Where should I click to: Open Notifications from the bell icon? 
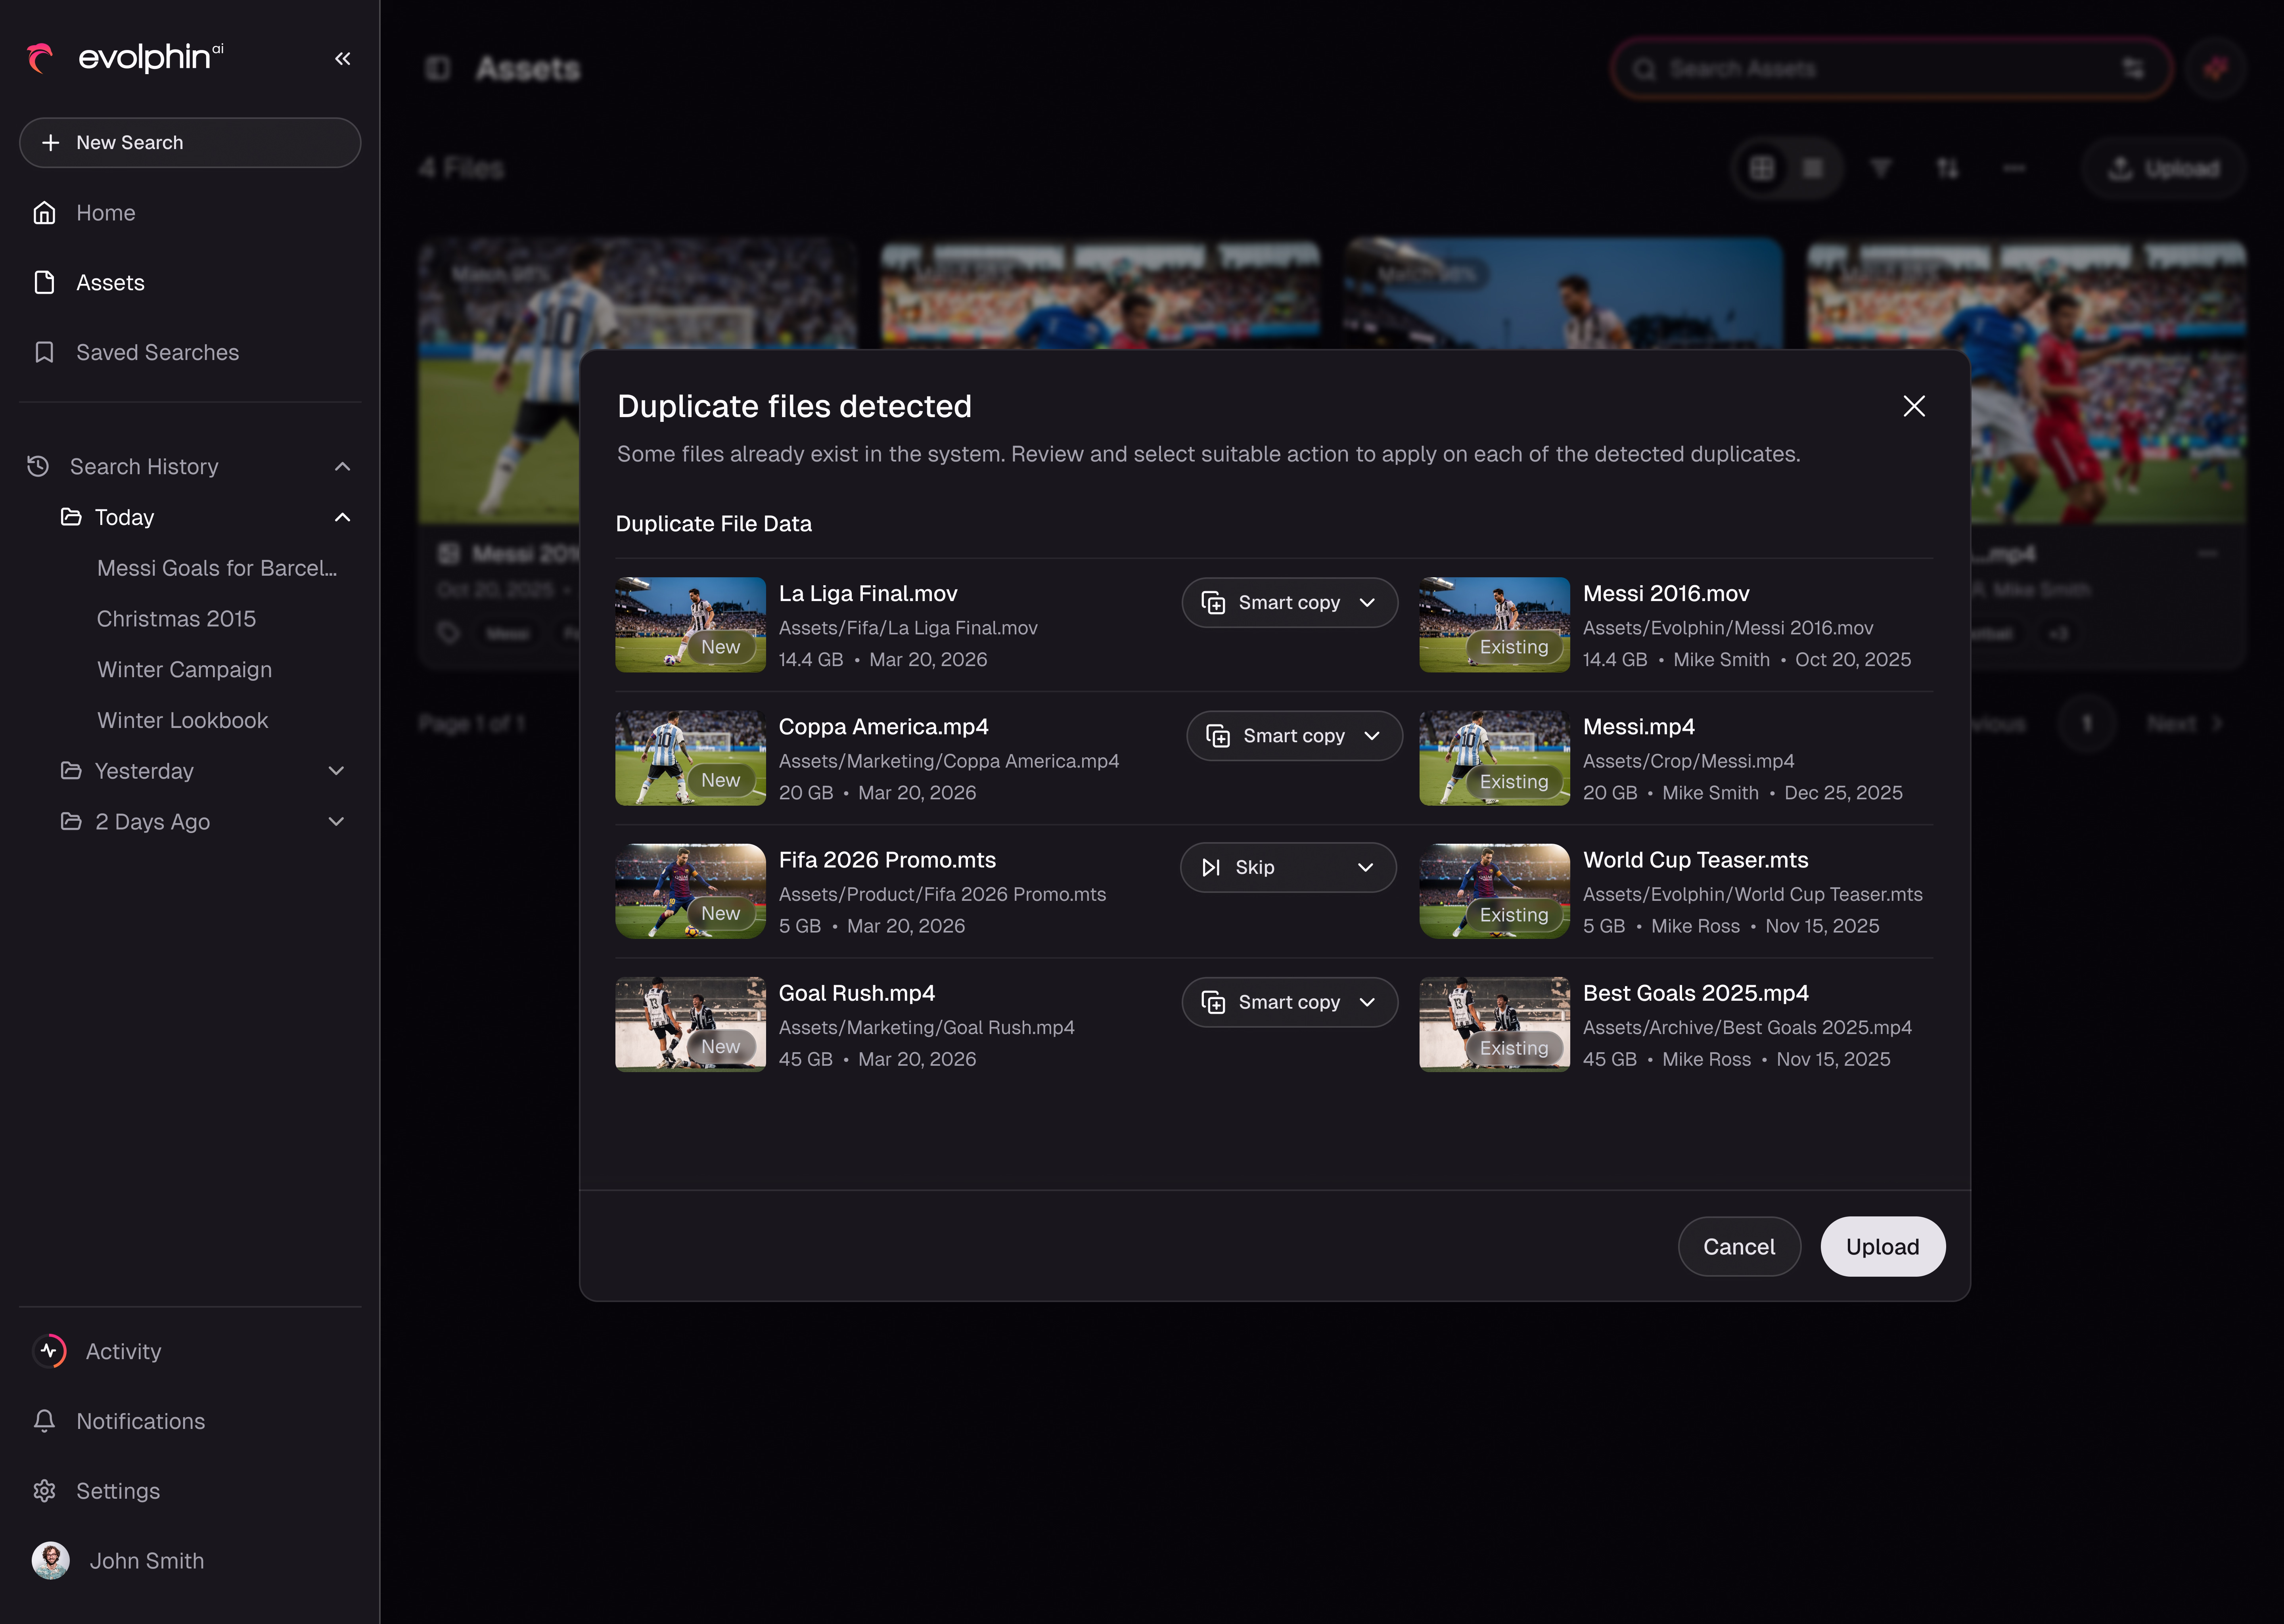[x=44, y=1421]
